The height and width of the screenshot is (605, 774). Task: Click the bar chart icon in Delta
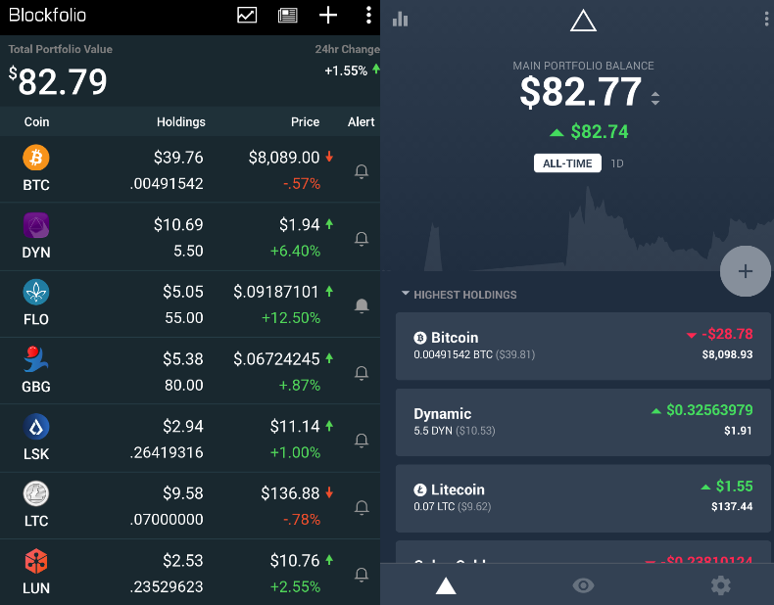pos(400,19)
